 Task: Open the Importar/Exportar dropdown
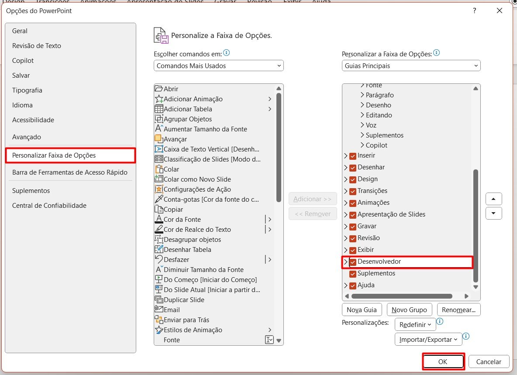pos(428,339)
